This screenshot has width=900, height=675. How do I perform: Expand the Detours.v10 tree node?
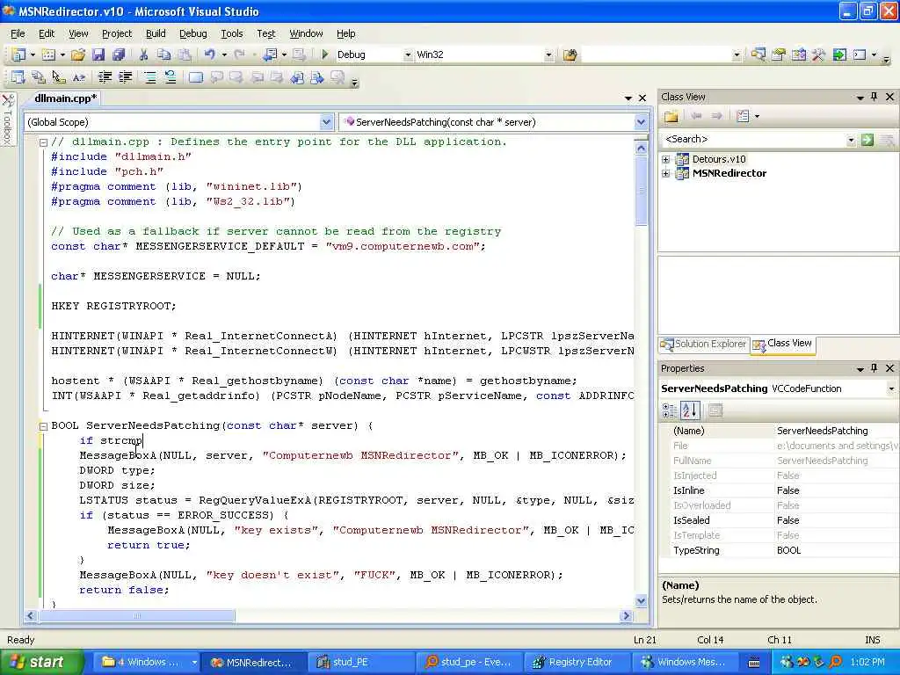[666, 160]
